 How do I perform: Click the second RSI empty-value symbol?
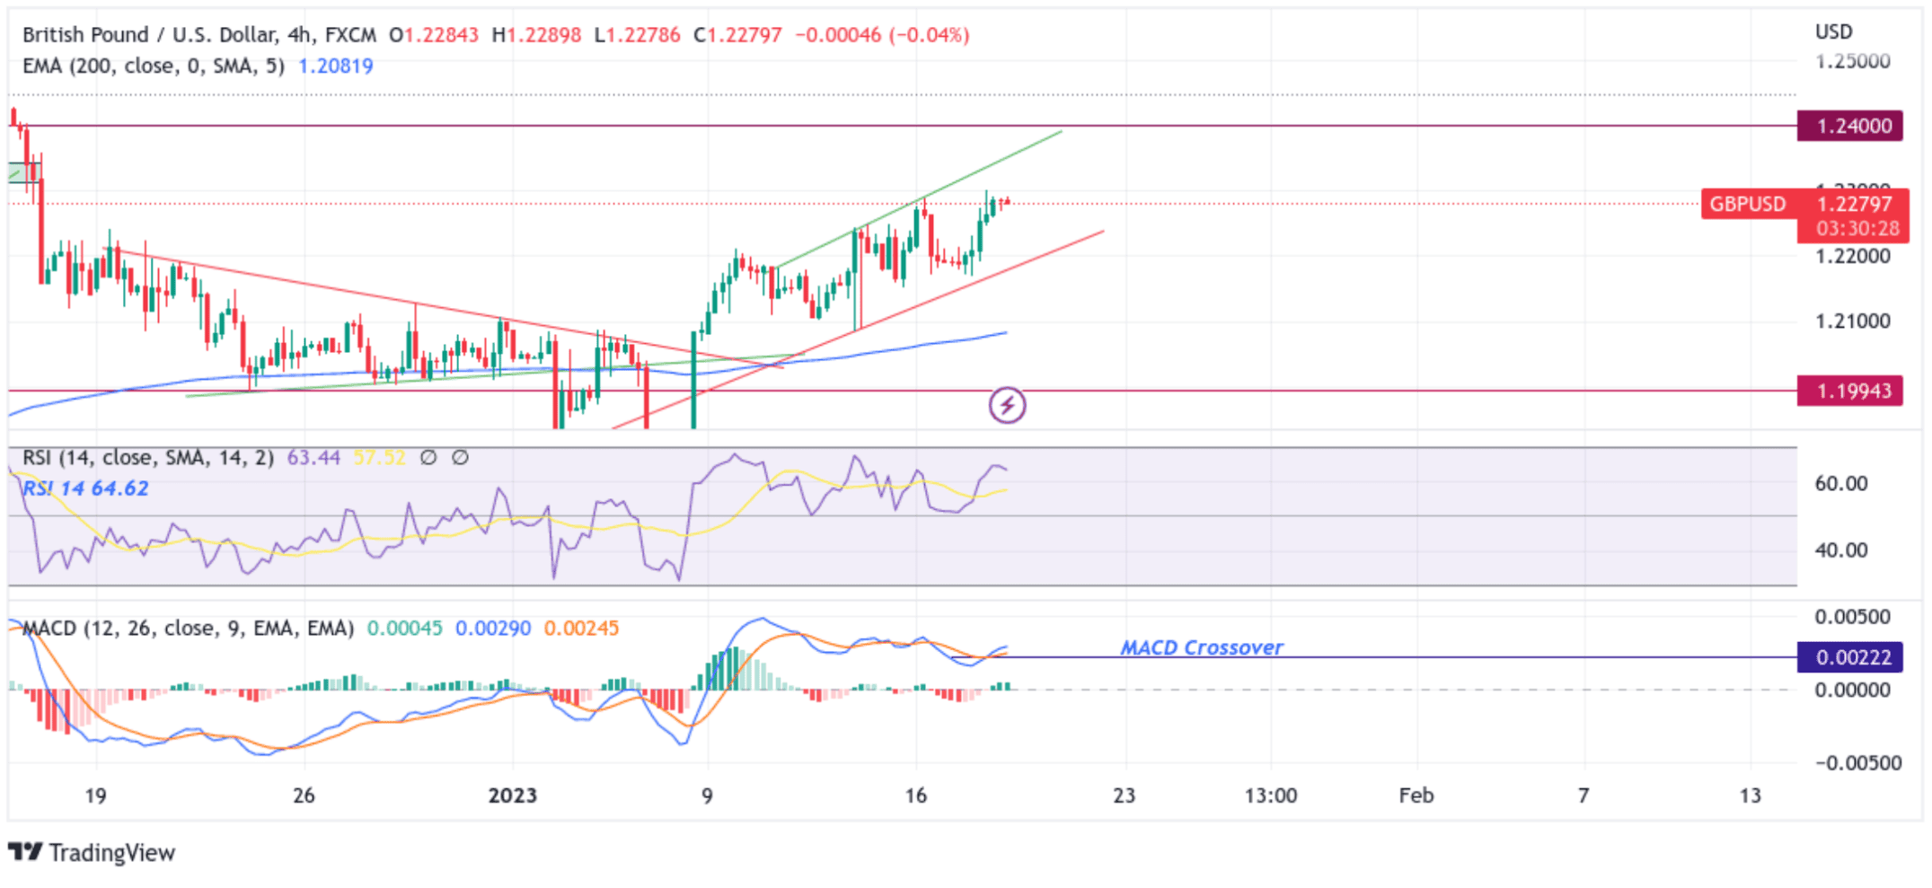tap(460, 458)
